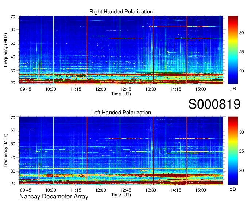
Task: Click the 14:15 tick on upper time axis
Action: pos(175,89)
